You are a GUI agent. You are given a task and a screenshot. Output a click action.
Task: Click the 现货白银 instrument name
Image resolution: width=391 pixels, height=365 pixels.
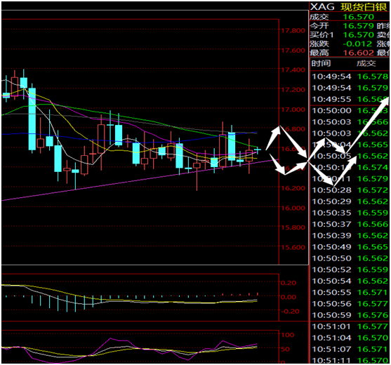click(364, 7)
